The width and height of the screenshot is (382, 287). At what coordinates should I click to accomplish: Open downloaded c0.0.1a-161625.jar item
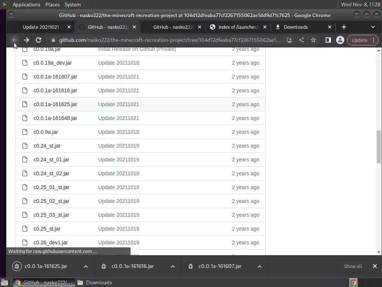pyautogui.click(x=46, y=266)
